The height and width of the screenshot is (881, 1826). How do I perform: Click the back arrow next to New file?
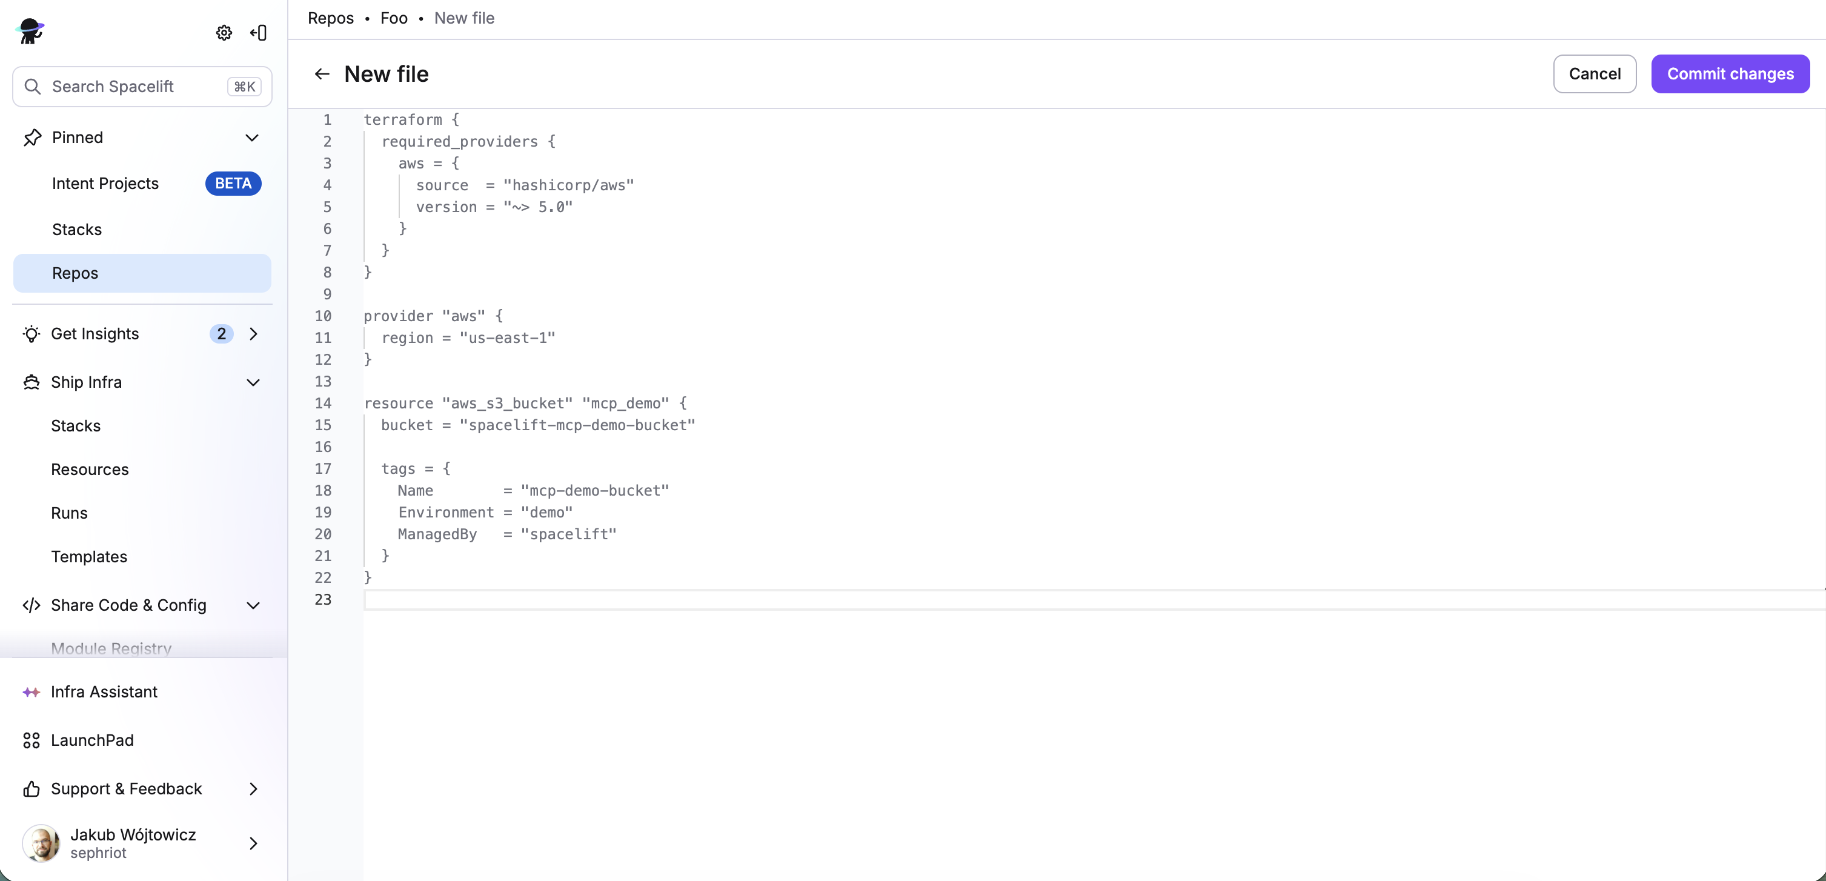pyautogui.click(x=322, y=74)
